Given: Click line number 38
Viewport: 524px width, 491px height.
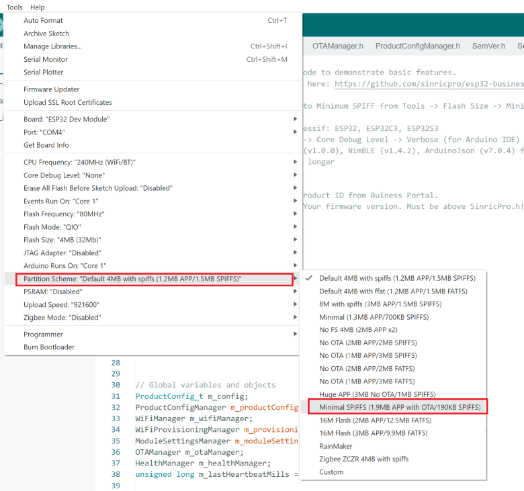Looking at the screenshot, I should coord(116,474).
